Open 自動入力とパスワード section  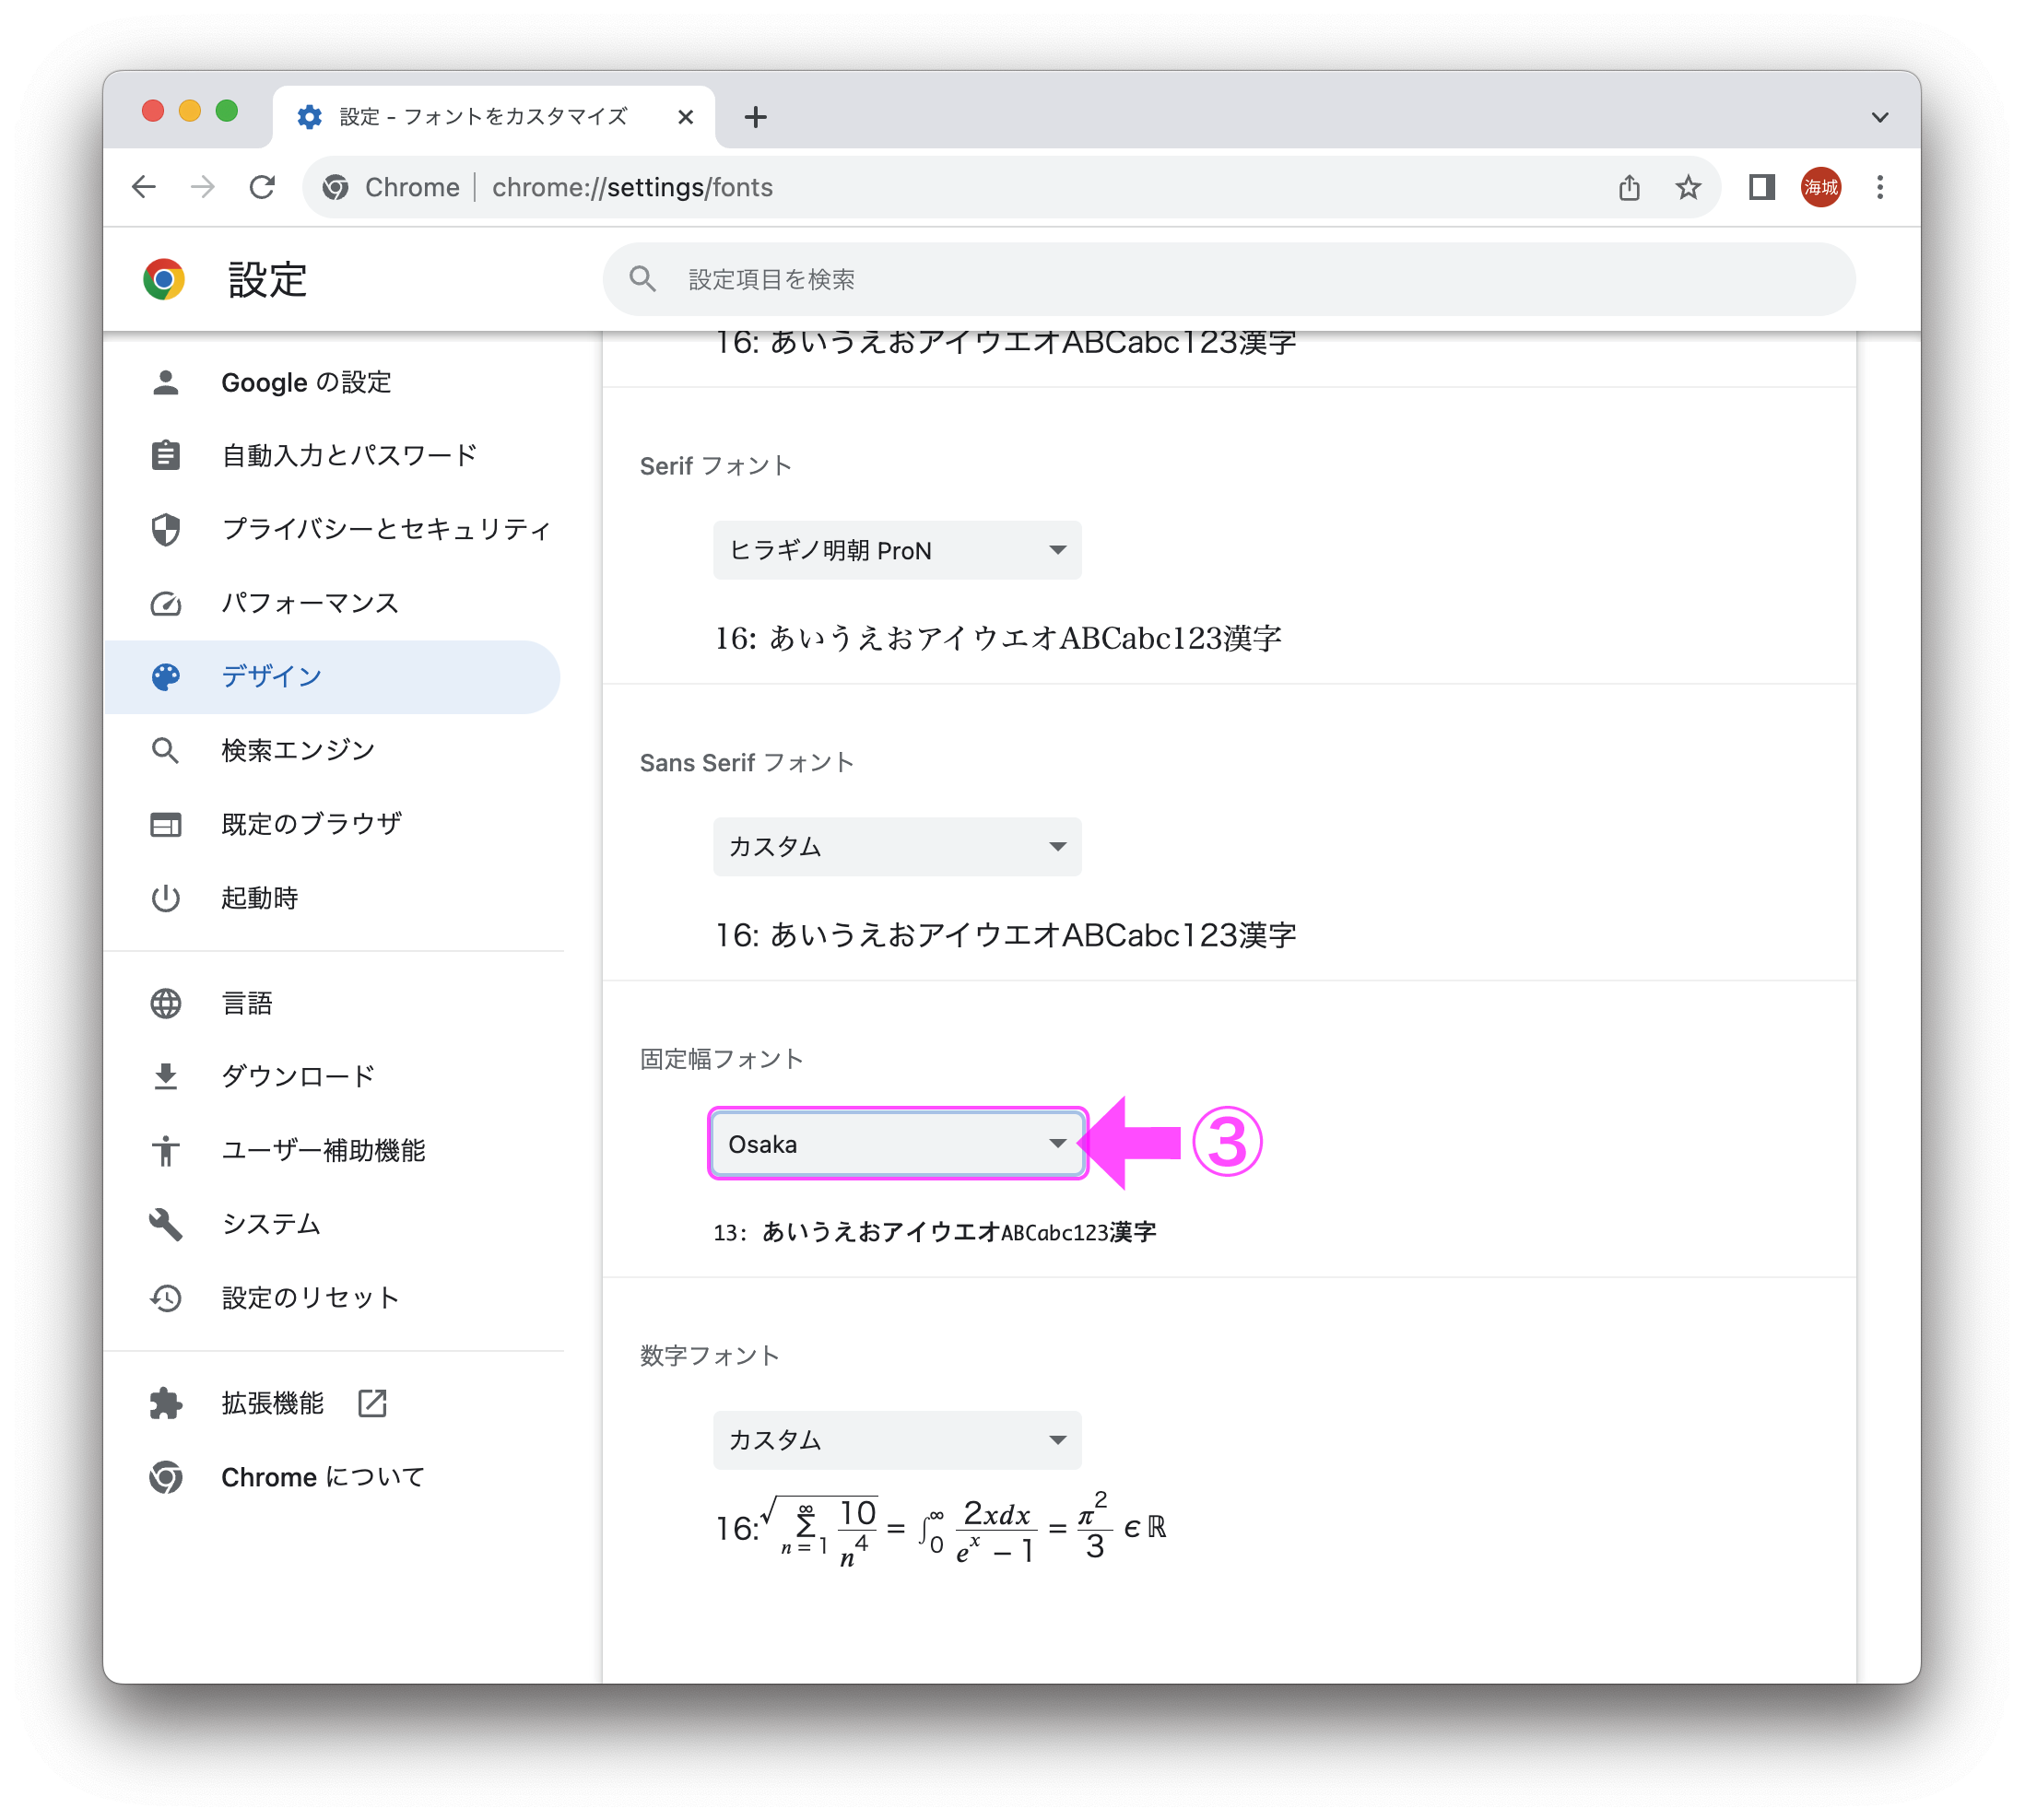click(x=333, y=455)
